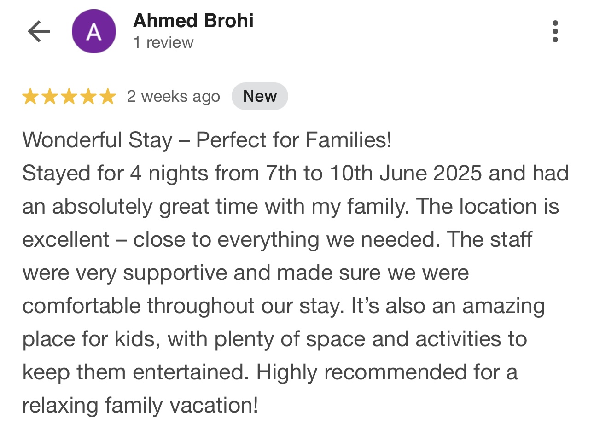Click the third gold star in rating
The width and height of the screenshot is (594, 430).
coord(69,97)
